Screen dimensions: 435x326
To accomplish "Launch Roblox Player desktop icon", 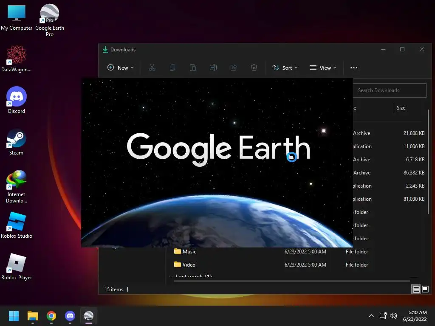I will coord(17,267).
